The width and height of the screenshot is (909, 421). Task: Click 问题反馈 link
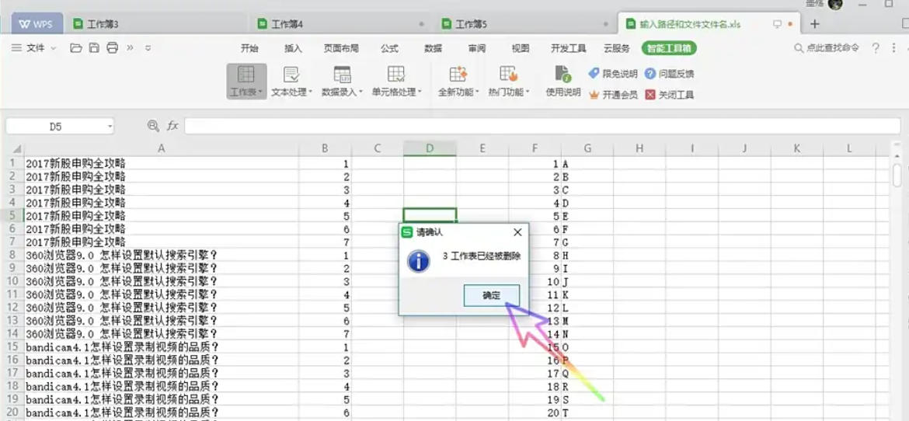point(669,74)
